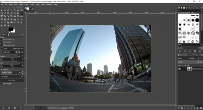This screenshot has width=203, height=110.
Task: Click the Distorted Image layer thumbnail
Action: [x=189, y=69]
